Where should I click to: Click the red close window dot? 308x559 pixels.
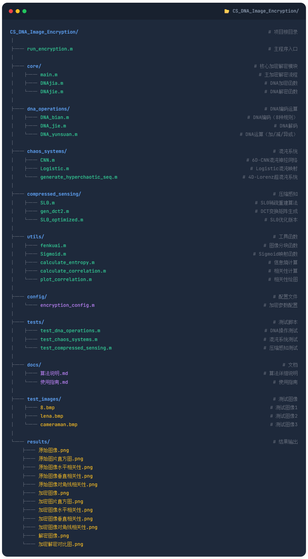tap(11, 11)
